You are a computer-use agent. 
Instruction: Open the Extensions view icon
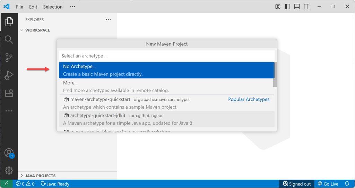click(9, 93)
